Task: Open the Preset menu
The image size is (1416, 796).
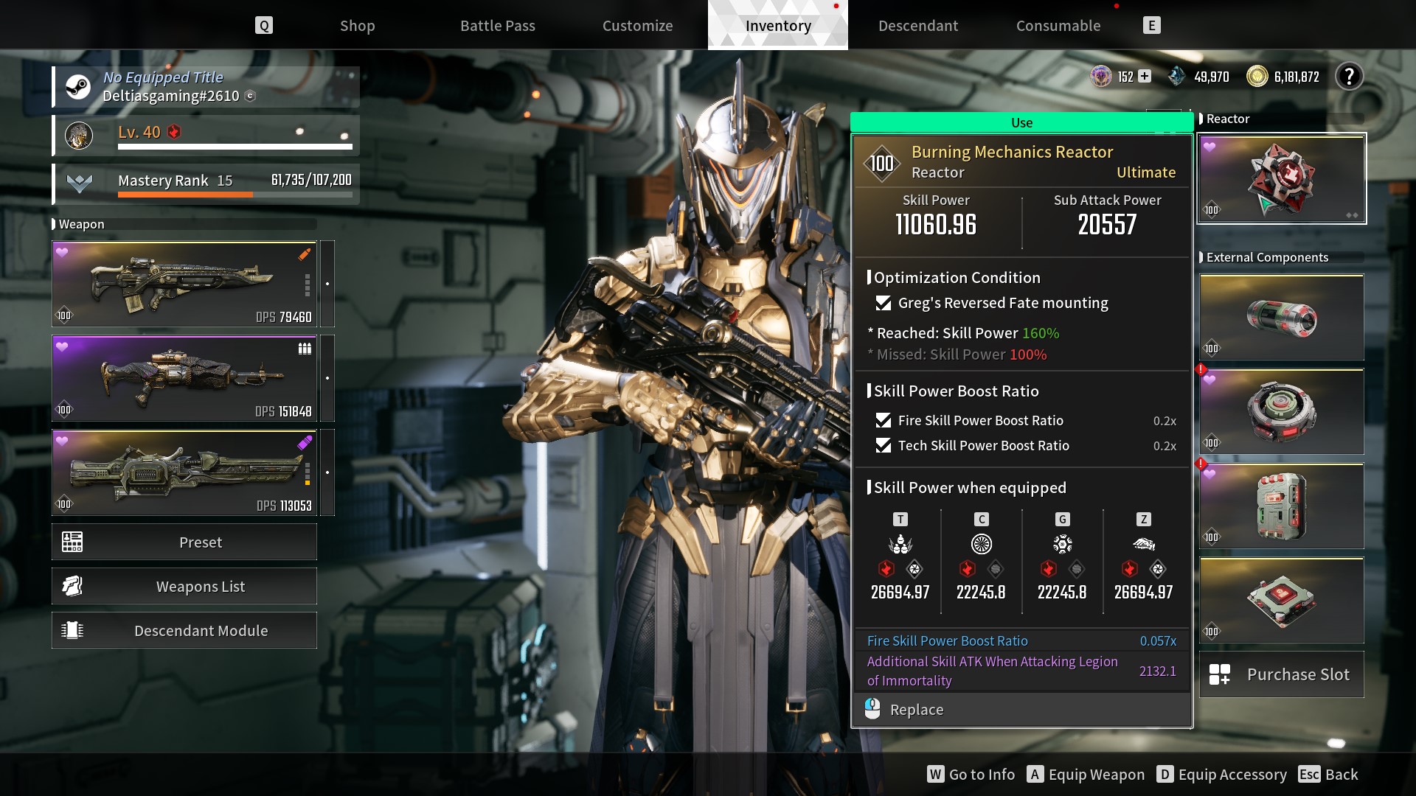Action: 184,542
